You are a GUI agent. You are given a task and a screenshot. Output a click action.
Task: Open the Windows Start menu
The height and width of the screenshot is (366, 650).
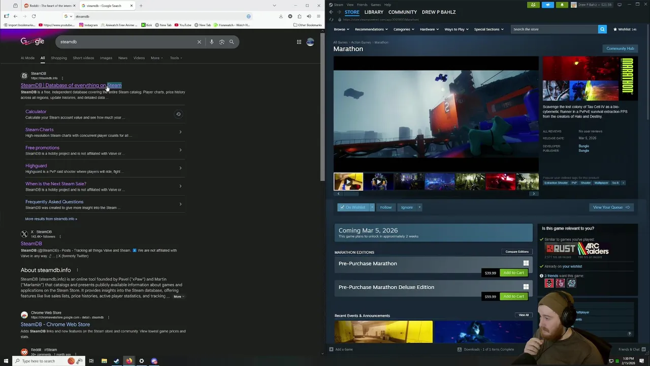[x=6, y=361]
